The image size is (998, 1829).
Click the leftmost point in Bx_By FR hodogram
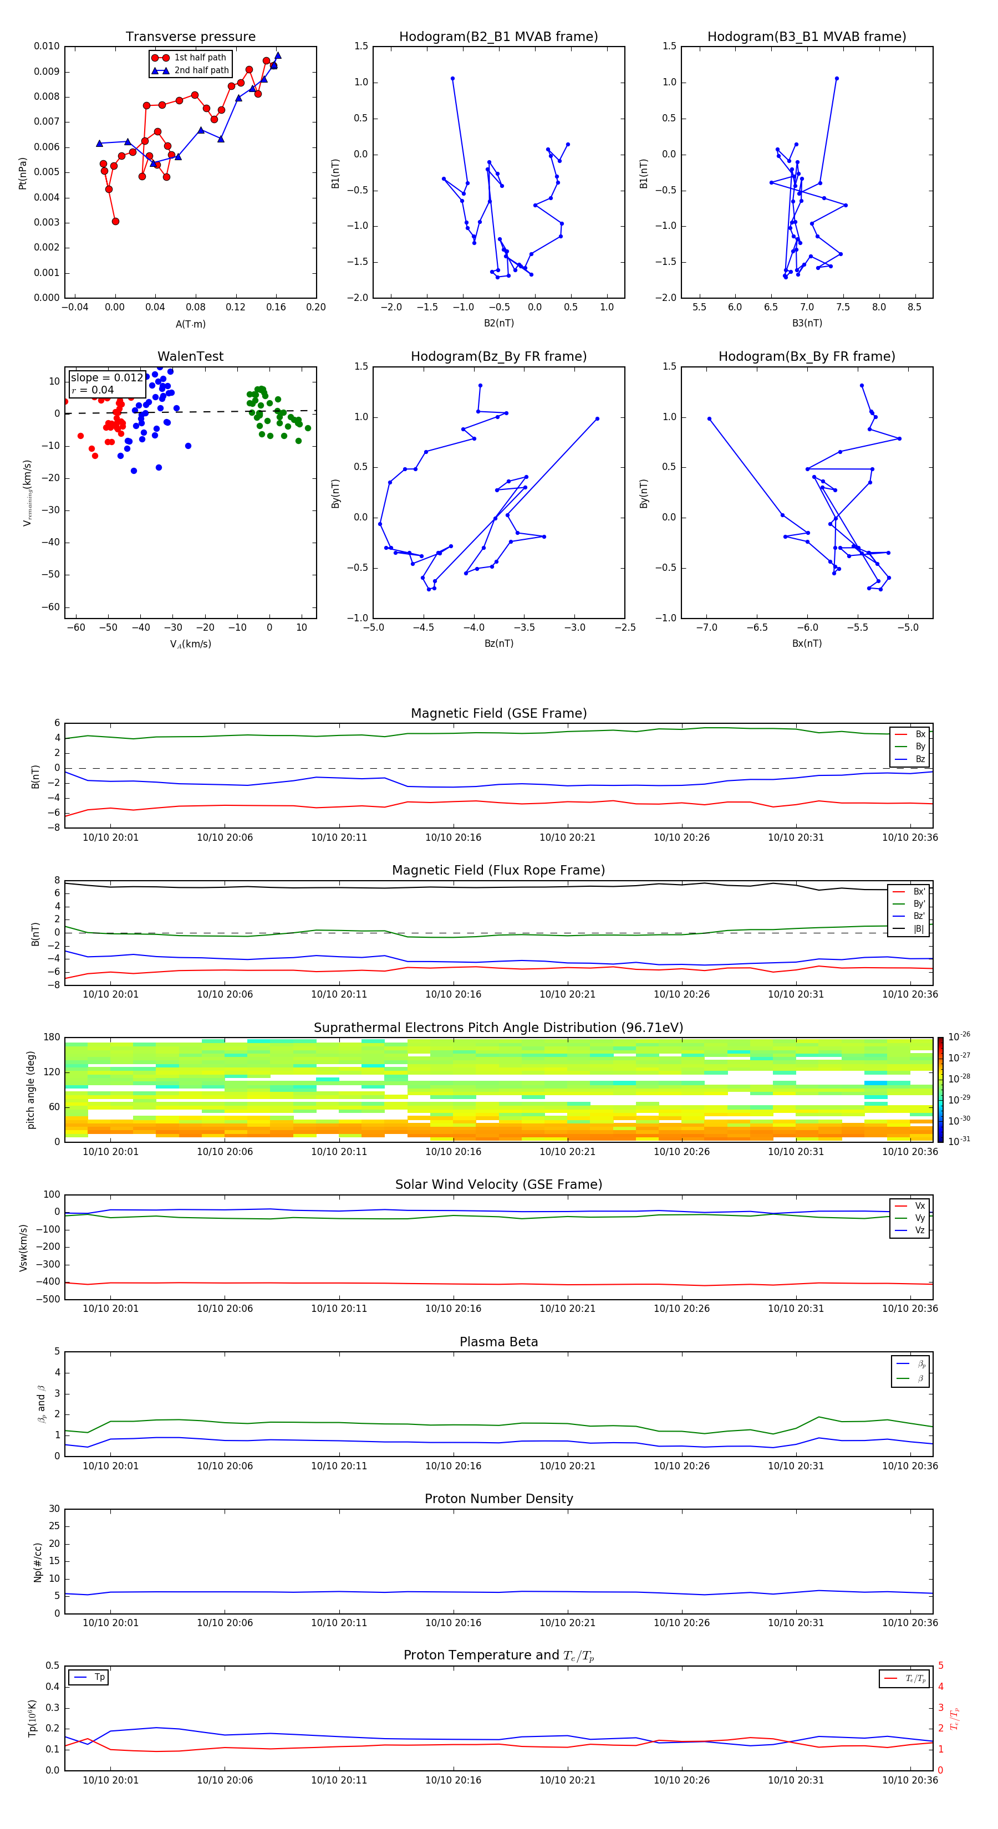click(710, 419)
